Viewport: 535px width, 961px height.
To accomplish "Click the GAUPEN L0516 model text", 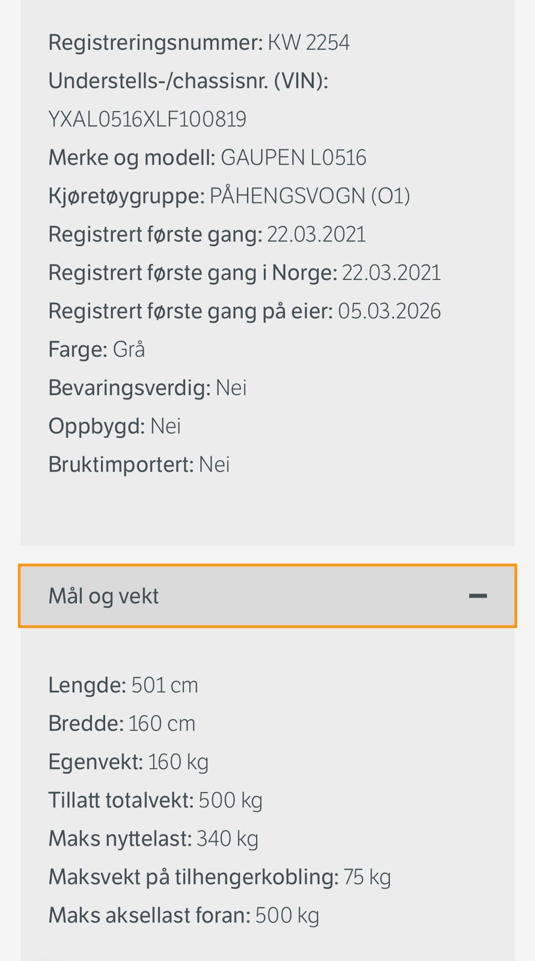I will click(293, 158).
